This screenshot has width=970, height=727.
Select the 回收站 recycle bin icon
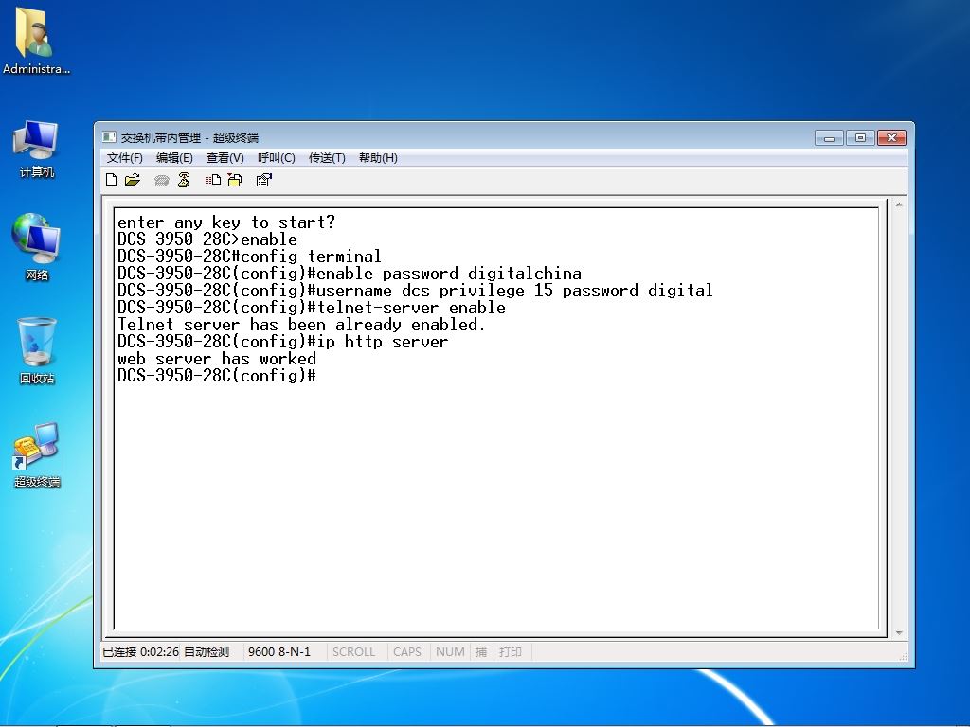[37, 350]
